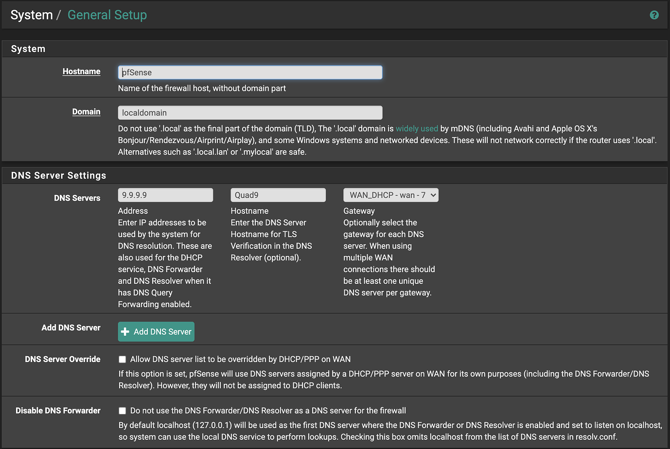Click the Disable DNS Forwarder label
The width and height of the screenshot is (670, 449).
click(58, 411)
